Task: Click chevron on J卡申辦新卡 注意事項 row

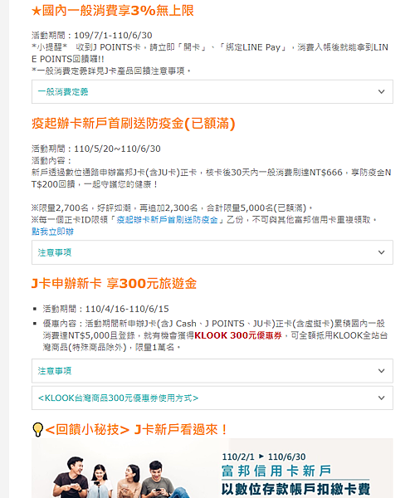Action: coord(382,371)
